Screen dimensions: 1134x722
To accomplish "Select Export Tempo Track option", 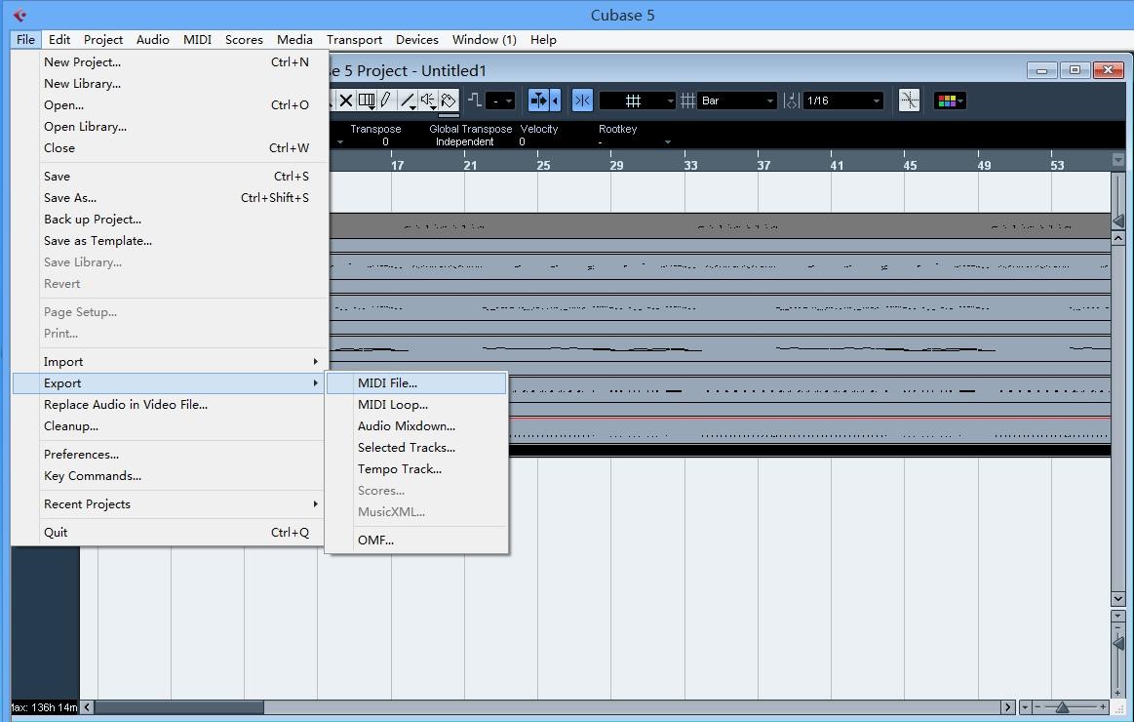I will (416, 468).
